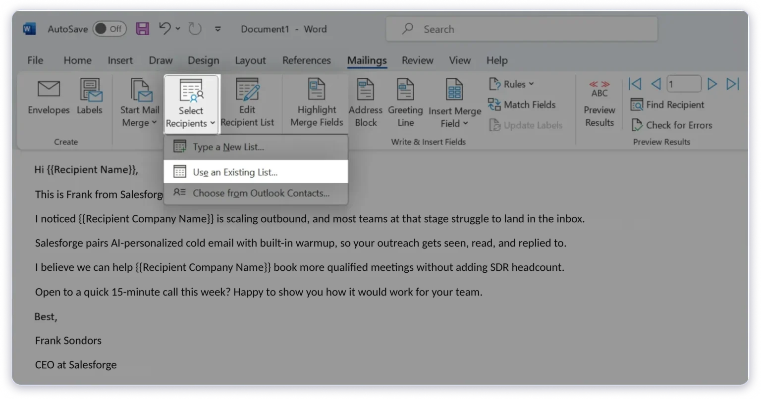
Task: Choose Type a New List
Action: [256, 147]
